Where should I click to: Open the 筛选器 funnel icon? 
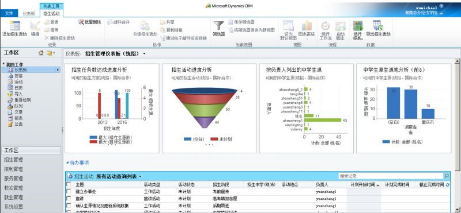218,26
